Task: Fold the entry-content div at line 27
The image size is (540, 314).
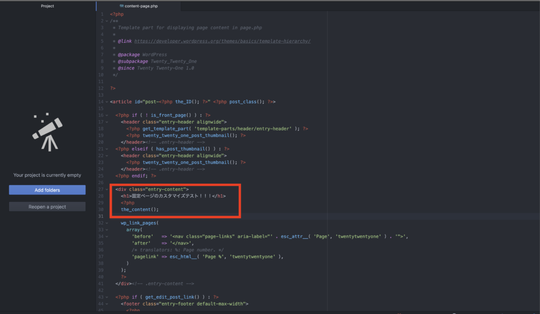Action: pos(107,189)
